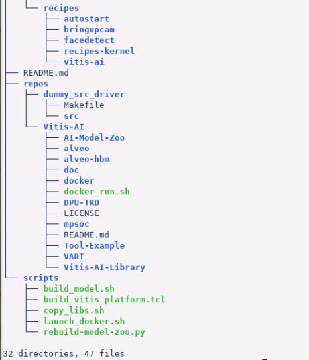Click the top-level README.md above repos
309x360 pixels.
click(x=46, y=73)
